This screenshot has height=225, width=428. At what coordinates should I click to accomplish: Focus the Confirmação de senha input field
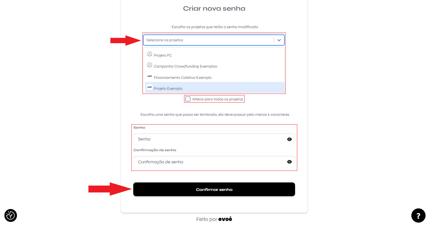tap(214, 162)
